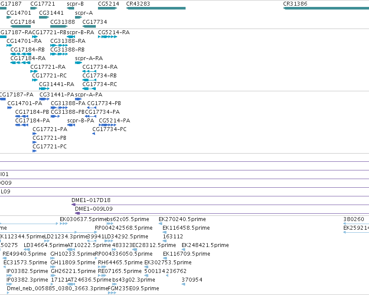
Task: Select EST GH26221.5prime
Action: tap(53, 276)
